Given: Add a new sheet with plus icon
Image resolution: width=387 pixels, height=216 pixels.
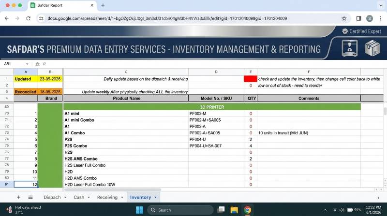Looking at the screenshot, I should coord(18,197).
